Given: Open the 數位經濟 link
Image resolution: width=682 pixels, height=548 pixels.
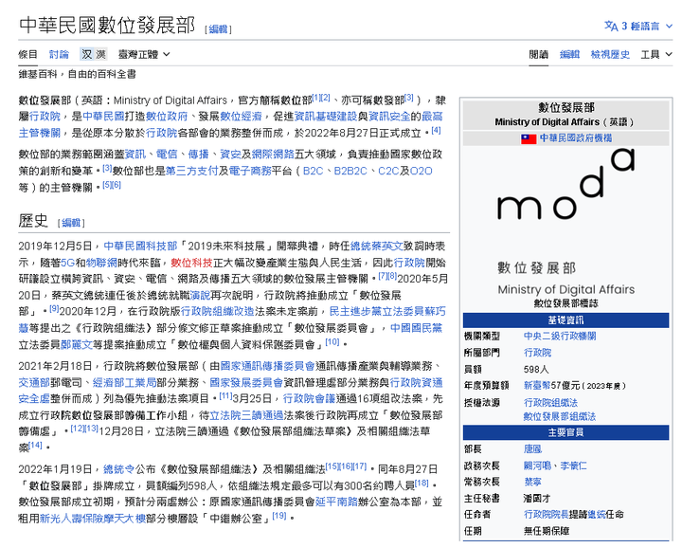Looking at the screenshot, I should click(x=241, y=117).
